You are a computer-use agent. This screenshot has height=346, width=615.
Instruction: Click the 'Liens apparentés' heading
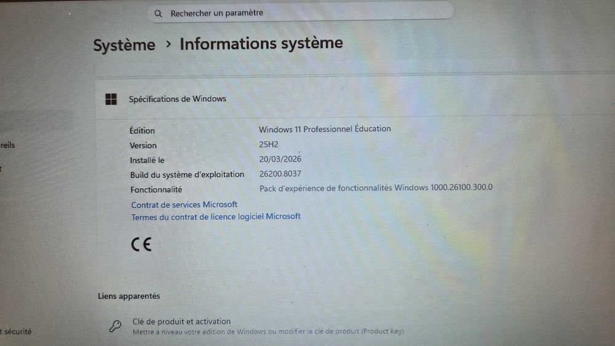click(x=129, y=296)
